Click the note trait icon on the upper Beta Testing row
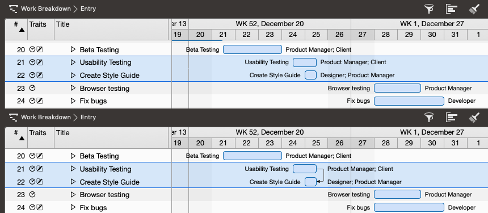Viewport: 488px width, 213px height. point(40,49)
